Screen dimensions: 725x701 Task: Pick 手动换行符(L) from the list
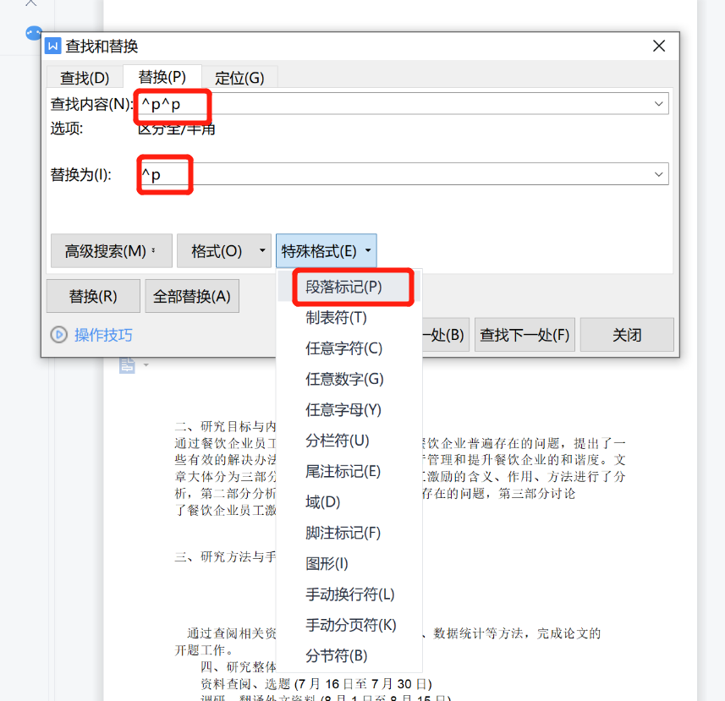click(350, 594)
